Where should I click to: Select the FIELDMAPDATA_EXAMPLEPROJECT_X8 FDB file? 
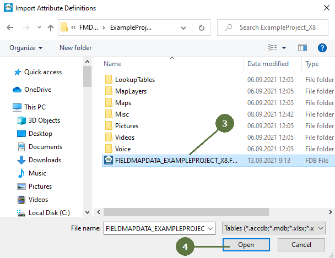(176, 160)
